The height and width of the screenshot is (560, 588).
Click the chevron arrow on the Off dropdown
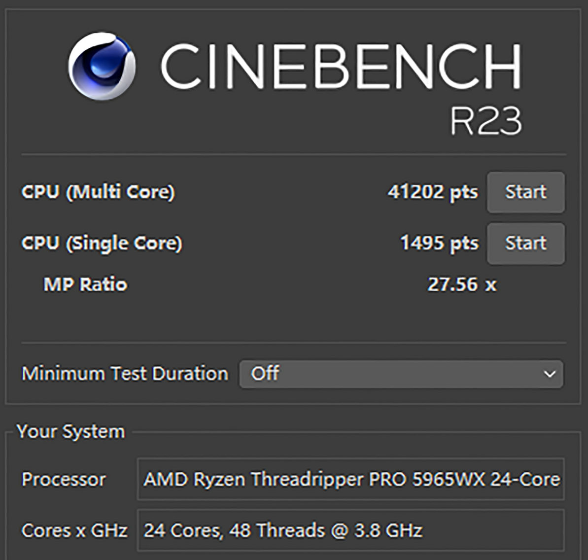tap(550, 374)
